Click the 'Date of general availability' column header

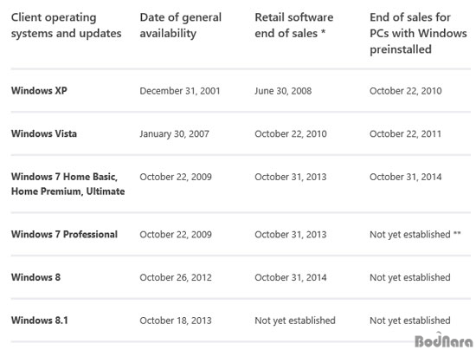coord(181,25)
